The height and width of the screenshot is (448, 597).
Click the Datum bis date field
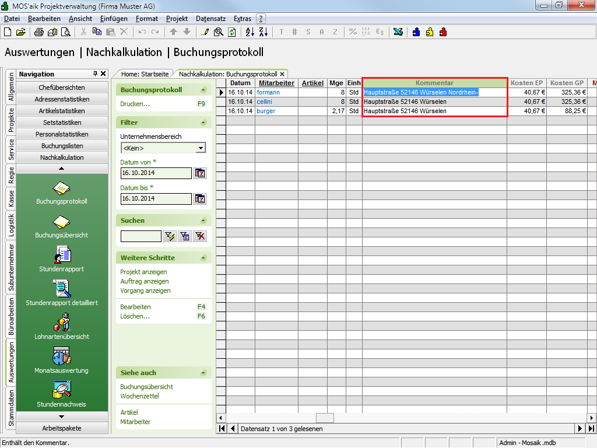(156, 199)
